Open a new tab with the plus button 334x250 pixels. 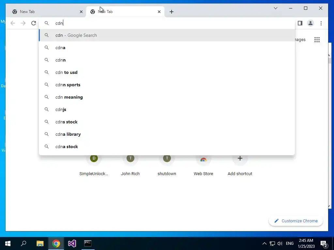172,12
